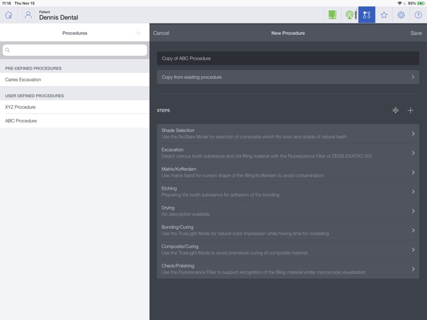Tap the Procedures panel title
Screen dimensions: 427x320
click(x=75, y=33)
